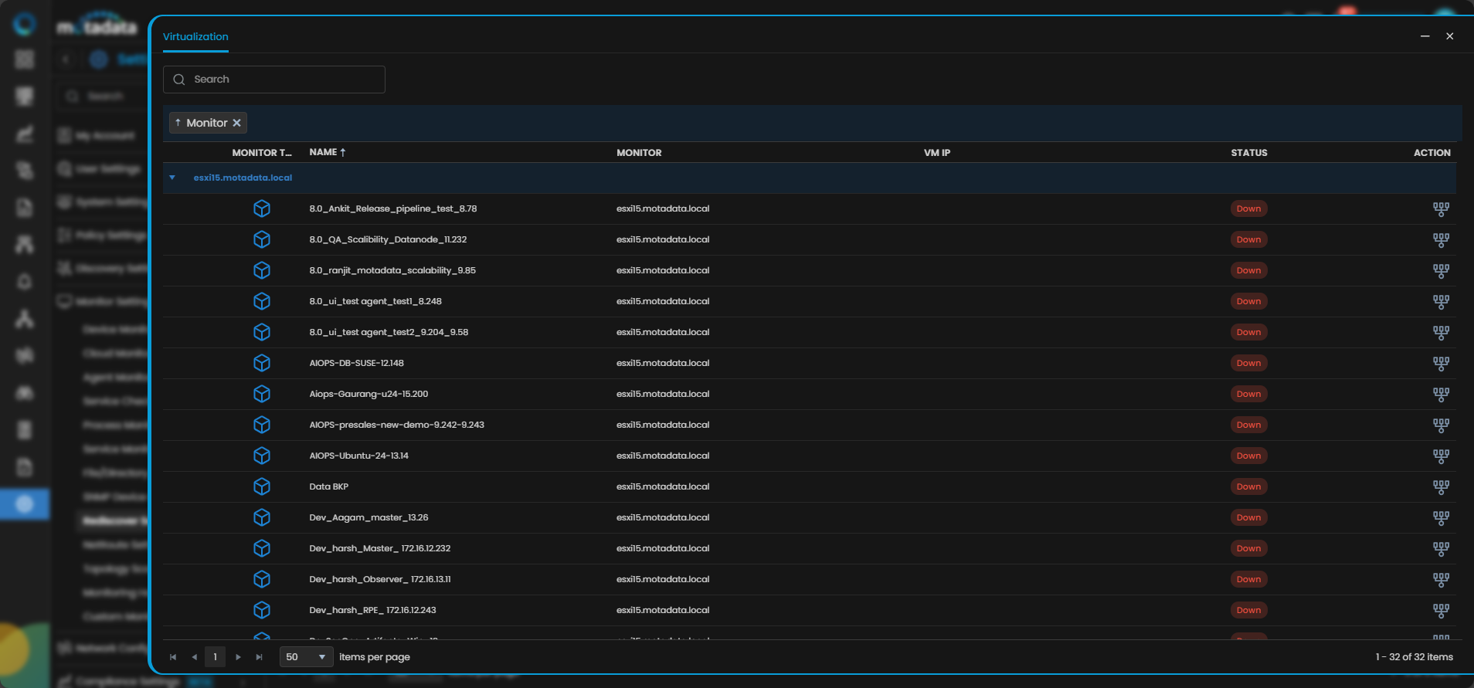Click Down status of Dev_Aagam_master_13.26
Image resolution: width=1474 pixels, height=688 pixels.
(x=1248, y=517)
